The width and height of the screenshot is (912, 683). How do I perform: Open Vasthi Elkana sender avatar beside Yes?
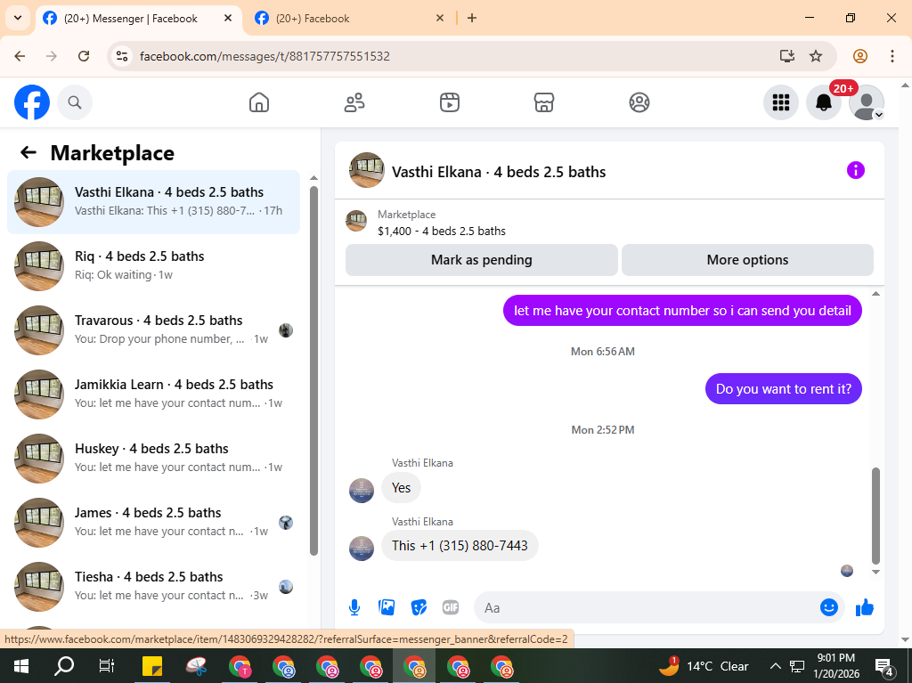pyautogui.click(x=362, y=491)
